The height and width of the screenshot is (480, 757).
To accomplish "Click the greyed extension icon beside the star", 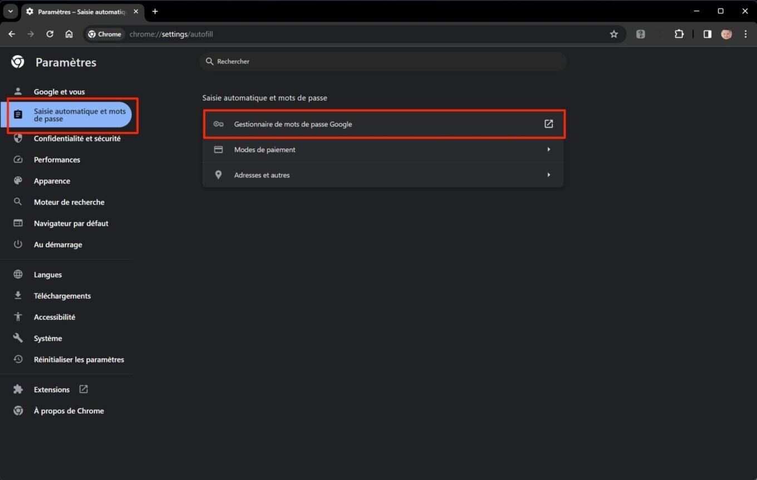I will pos(641,34).
